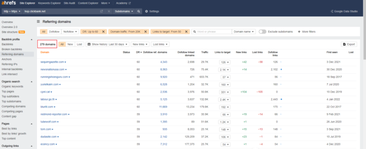
Task: Collapse the Outgoing links section
Action: click(x=31, y=146)
